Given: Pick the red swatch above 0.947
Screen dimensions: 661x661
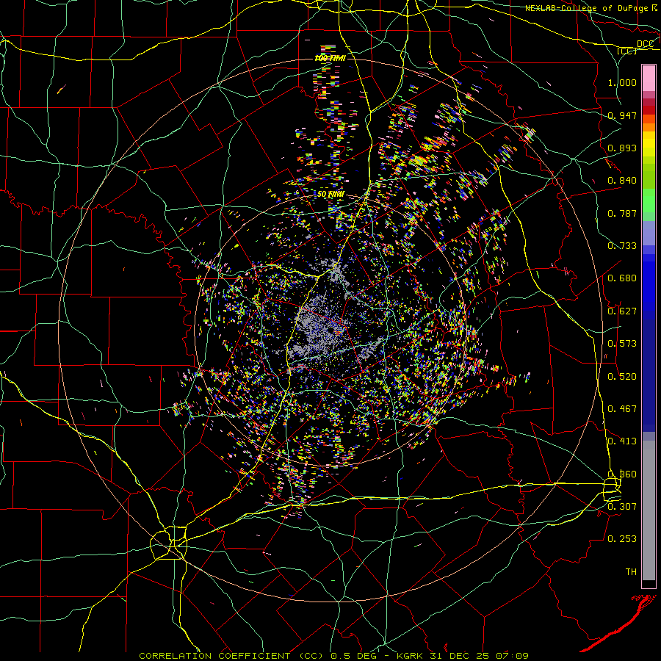Looking at the screenshot, I should pyautogui.click(x=649, y=109).
